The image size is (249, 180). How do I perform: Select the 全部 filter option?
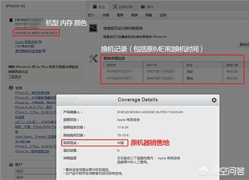click(163, 15)
